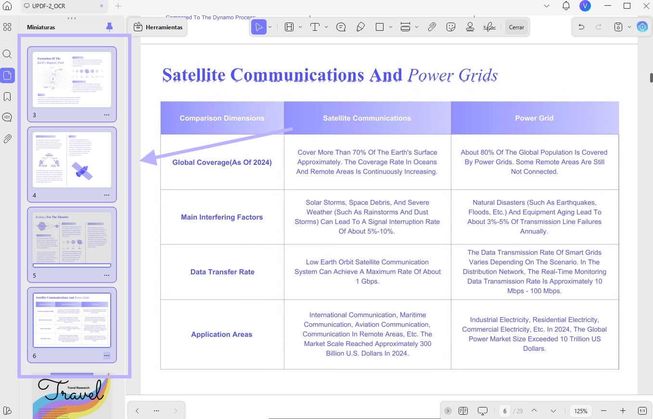Click the save icon in toolbar

click(x=618, y=27)
